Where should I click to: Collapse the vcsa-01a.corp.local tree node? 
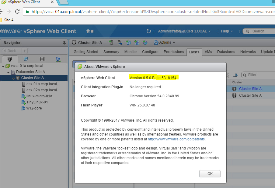tap(3, 66)
